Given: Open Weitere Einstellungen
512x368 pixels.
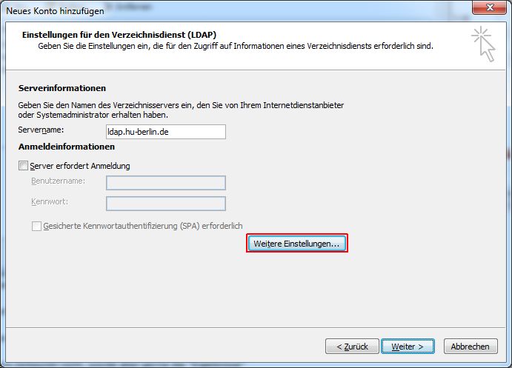Looking at the screenshot, I should click(x=296, y=243).
